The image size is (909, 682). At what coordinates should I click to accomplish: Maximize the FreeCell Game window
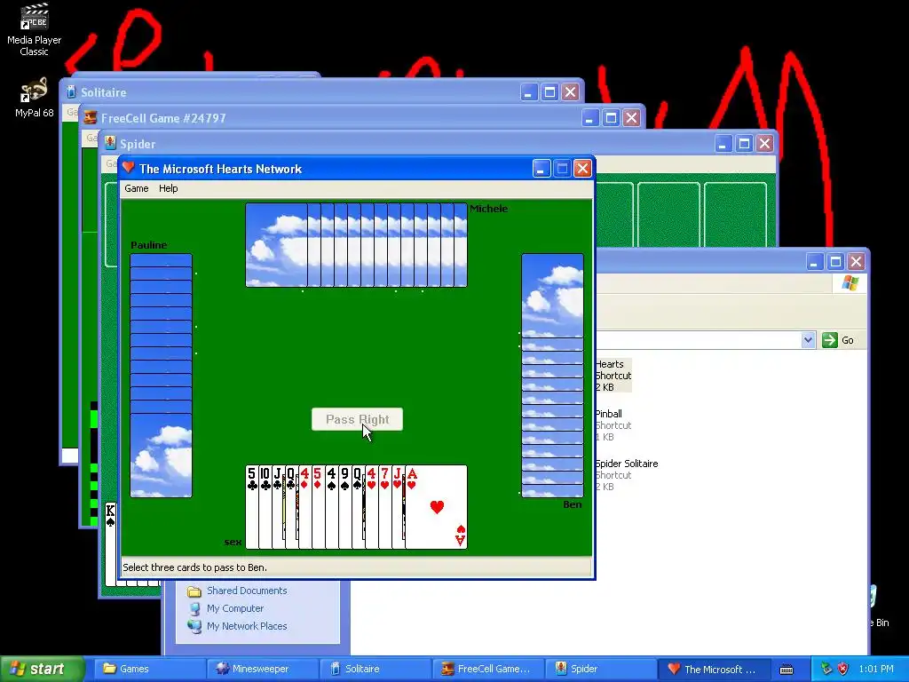coord(611,118)
